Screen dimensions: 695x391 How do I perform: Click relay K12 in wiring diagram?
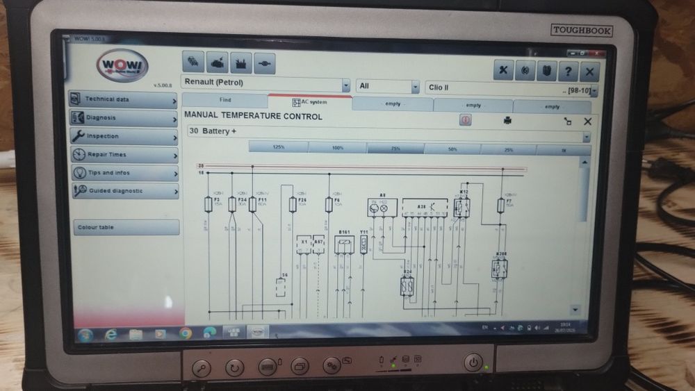click(461, 207)
